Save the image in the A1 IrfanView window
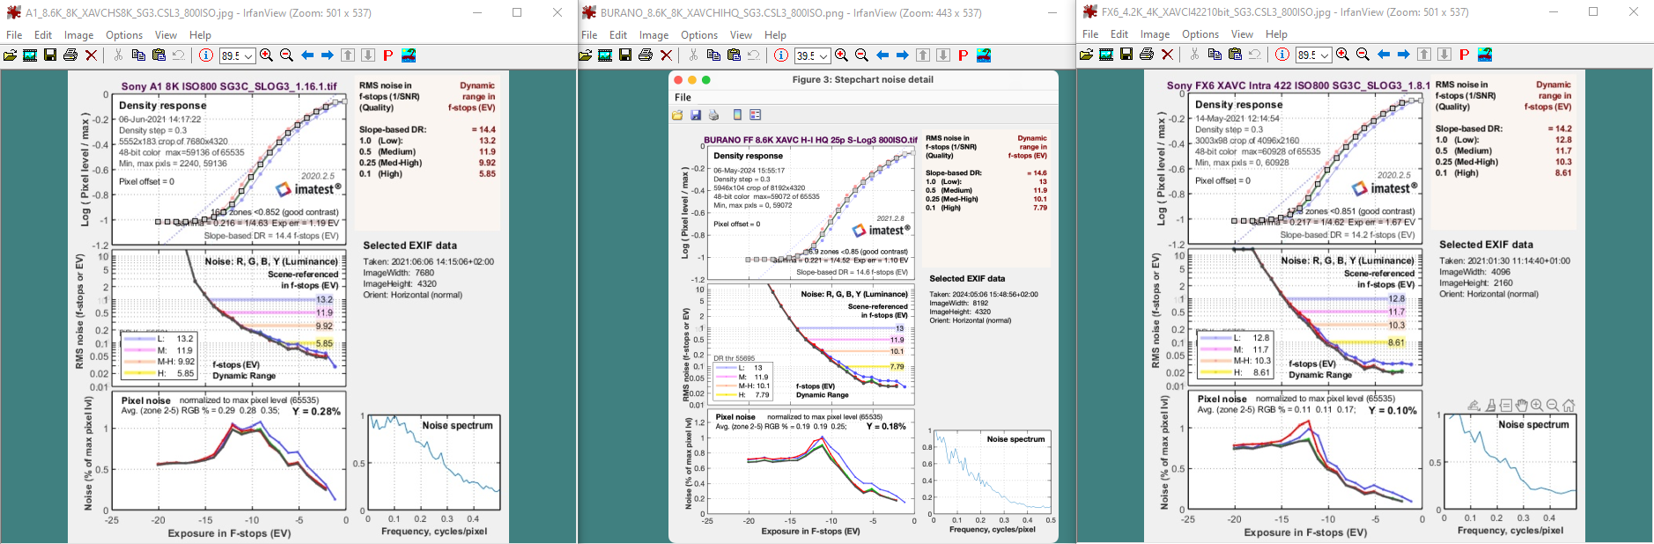This screenshot has height=544, width=1654. (50, 55)
